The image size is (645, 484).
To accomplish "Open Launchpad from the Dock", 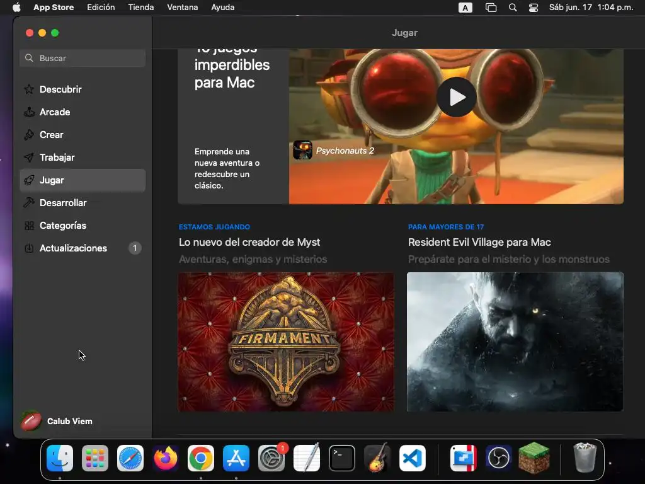I will (95, 458).
